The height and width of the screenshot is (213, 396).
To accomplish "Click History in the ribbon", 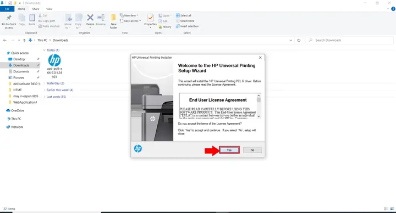I will point(165,27).
